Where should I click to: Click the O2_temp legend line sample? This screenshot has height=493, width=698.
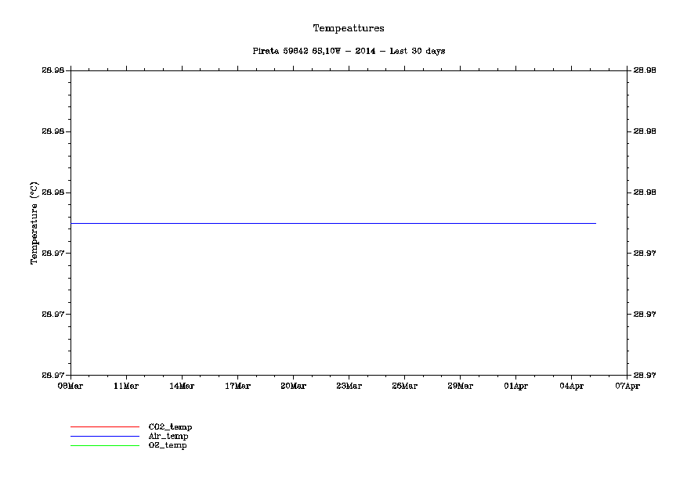(104, 446)
